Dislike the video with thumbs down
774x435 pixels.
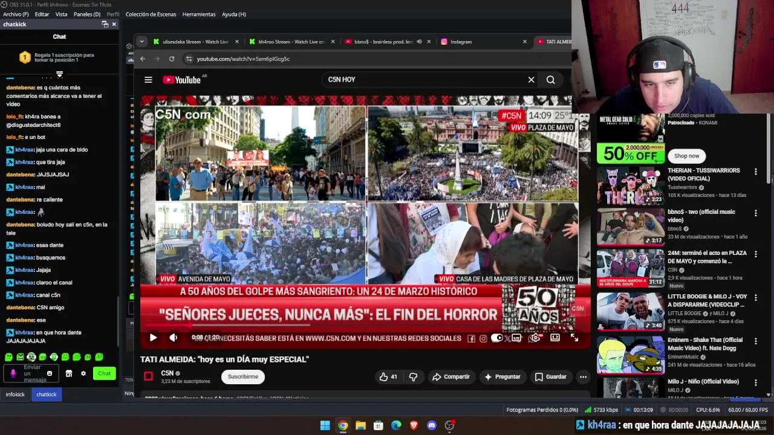pyautogui.click(x=413, y=377)
